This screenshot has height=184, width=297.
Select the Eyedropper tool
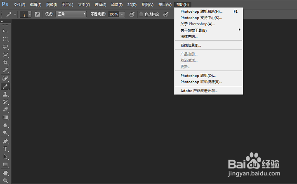coord(5,70)
